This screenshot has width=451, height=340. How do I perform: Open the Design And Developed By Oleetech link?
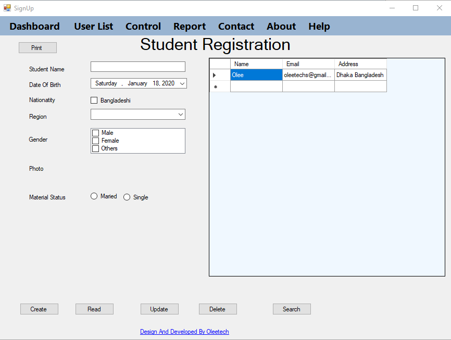(x=184, y=332)
